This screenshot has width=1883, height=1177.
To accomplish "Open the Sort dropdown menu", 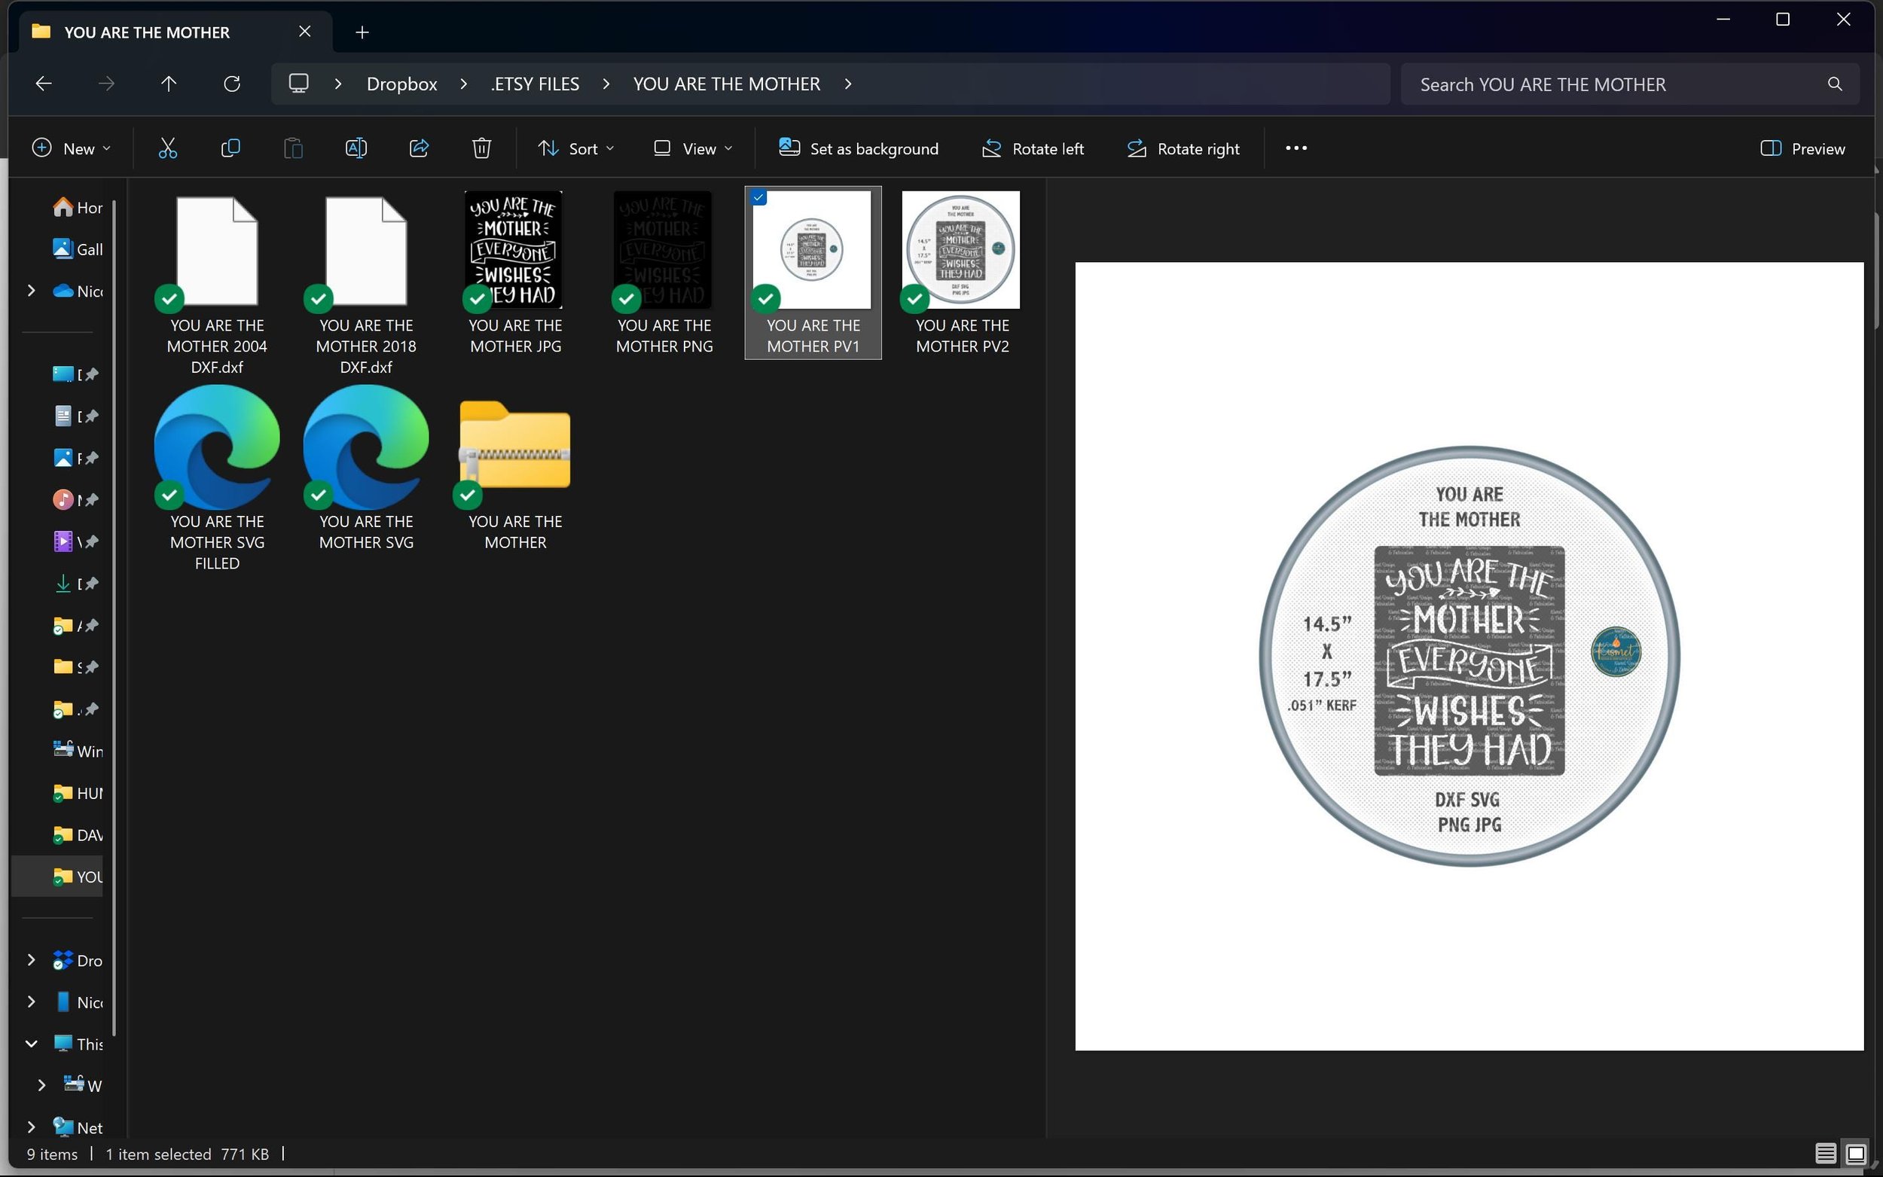I will click(576, 148).
